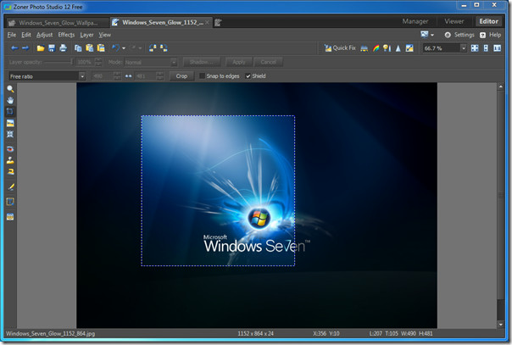Expand the undo history dropdown arrow

point(124,48)
